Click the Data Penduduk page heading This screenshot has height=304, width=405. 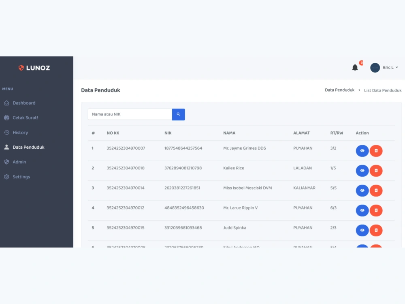100,90
